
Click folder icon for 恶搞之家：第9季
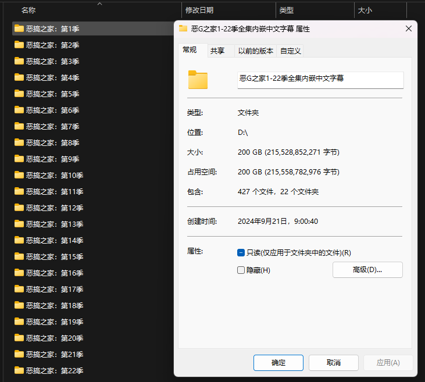[19, 159]
